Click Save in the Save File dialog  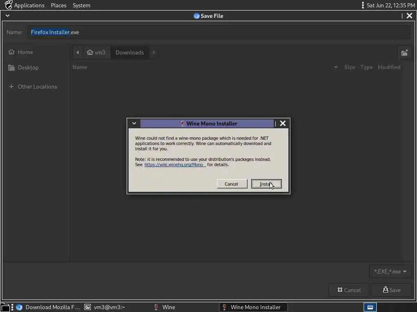[391, 290]
